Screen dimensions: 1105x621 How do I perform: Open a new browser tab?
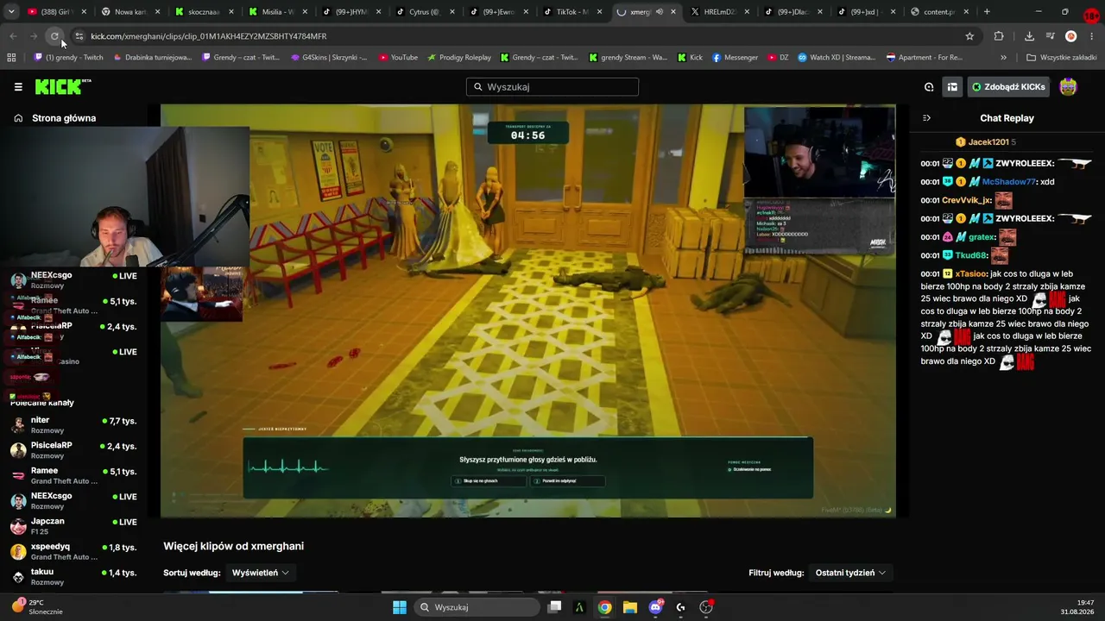click(987, 12)
